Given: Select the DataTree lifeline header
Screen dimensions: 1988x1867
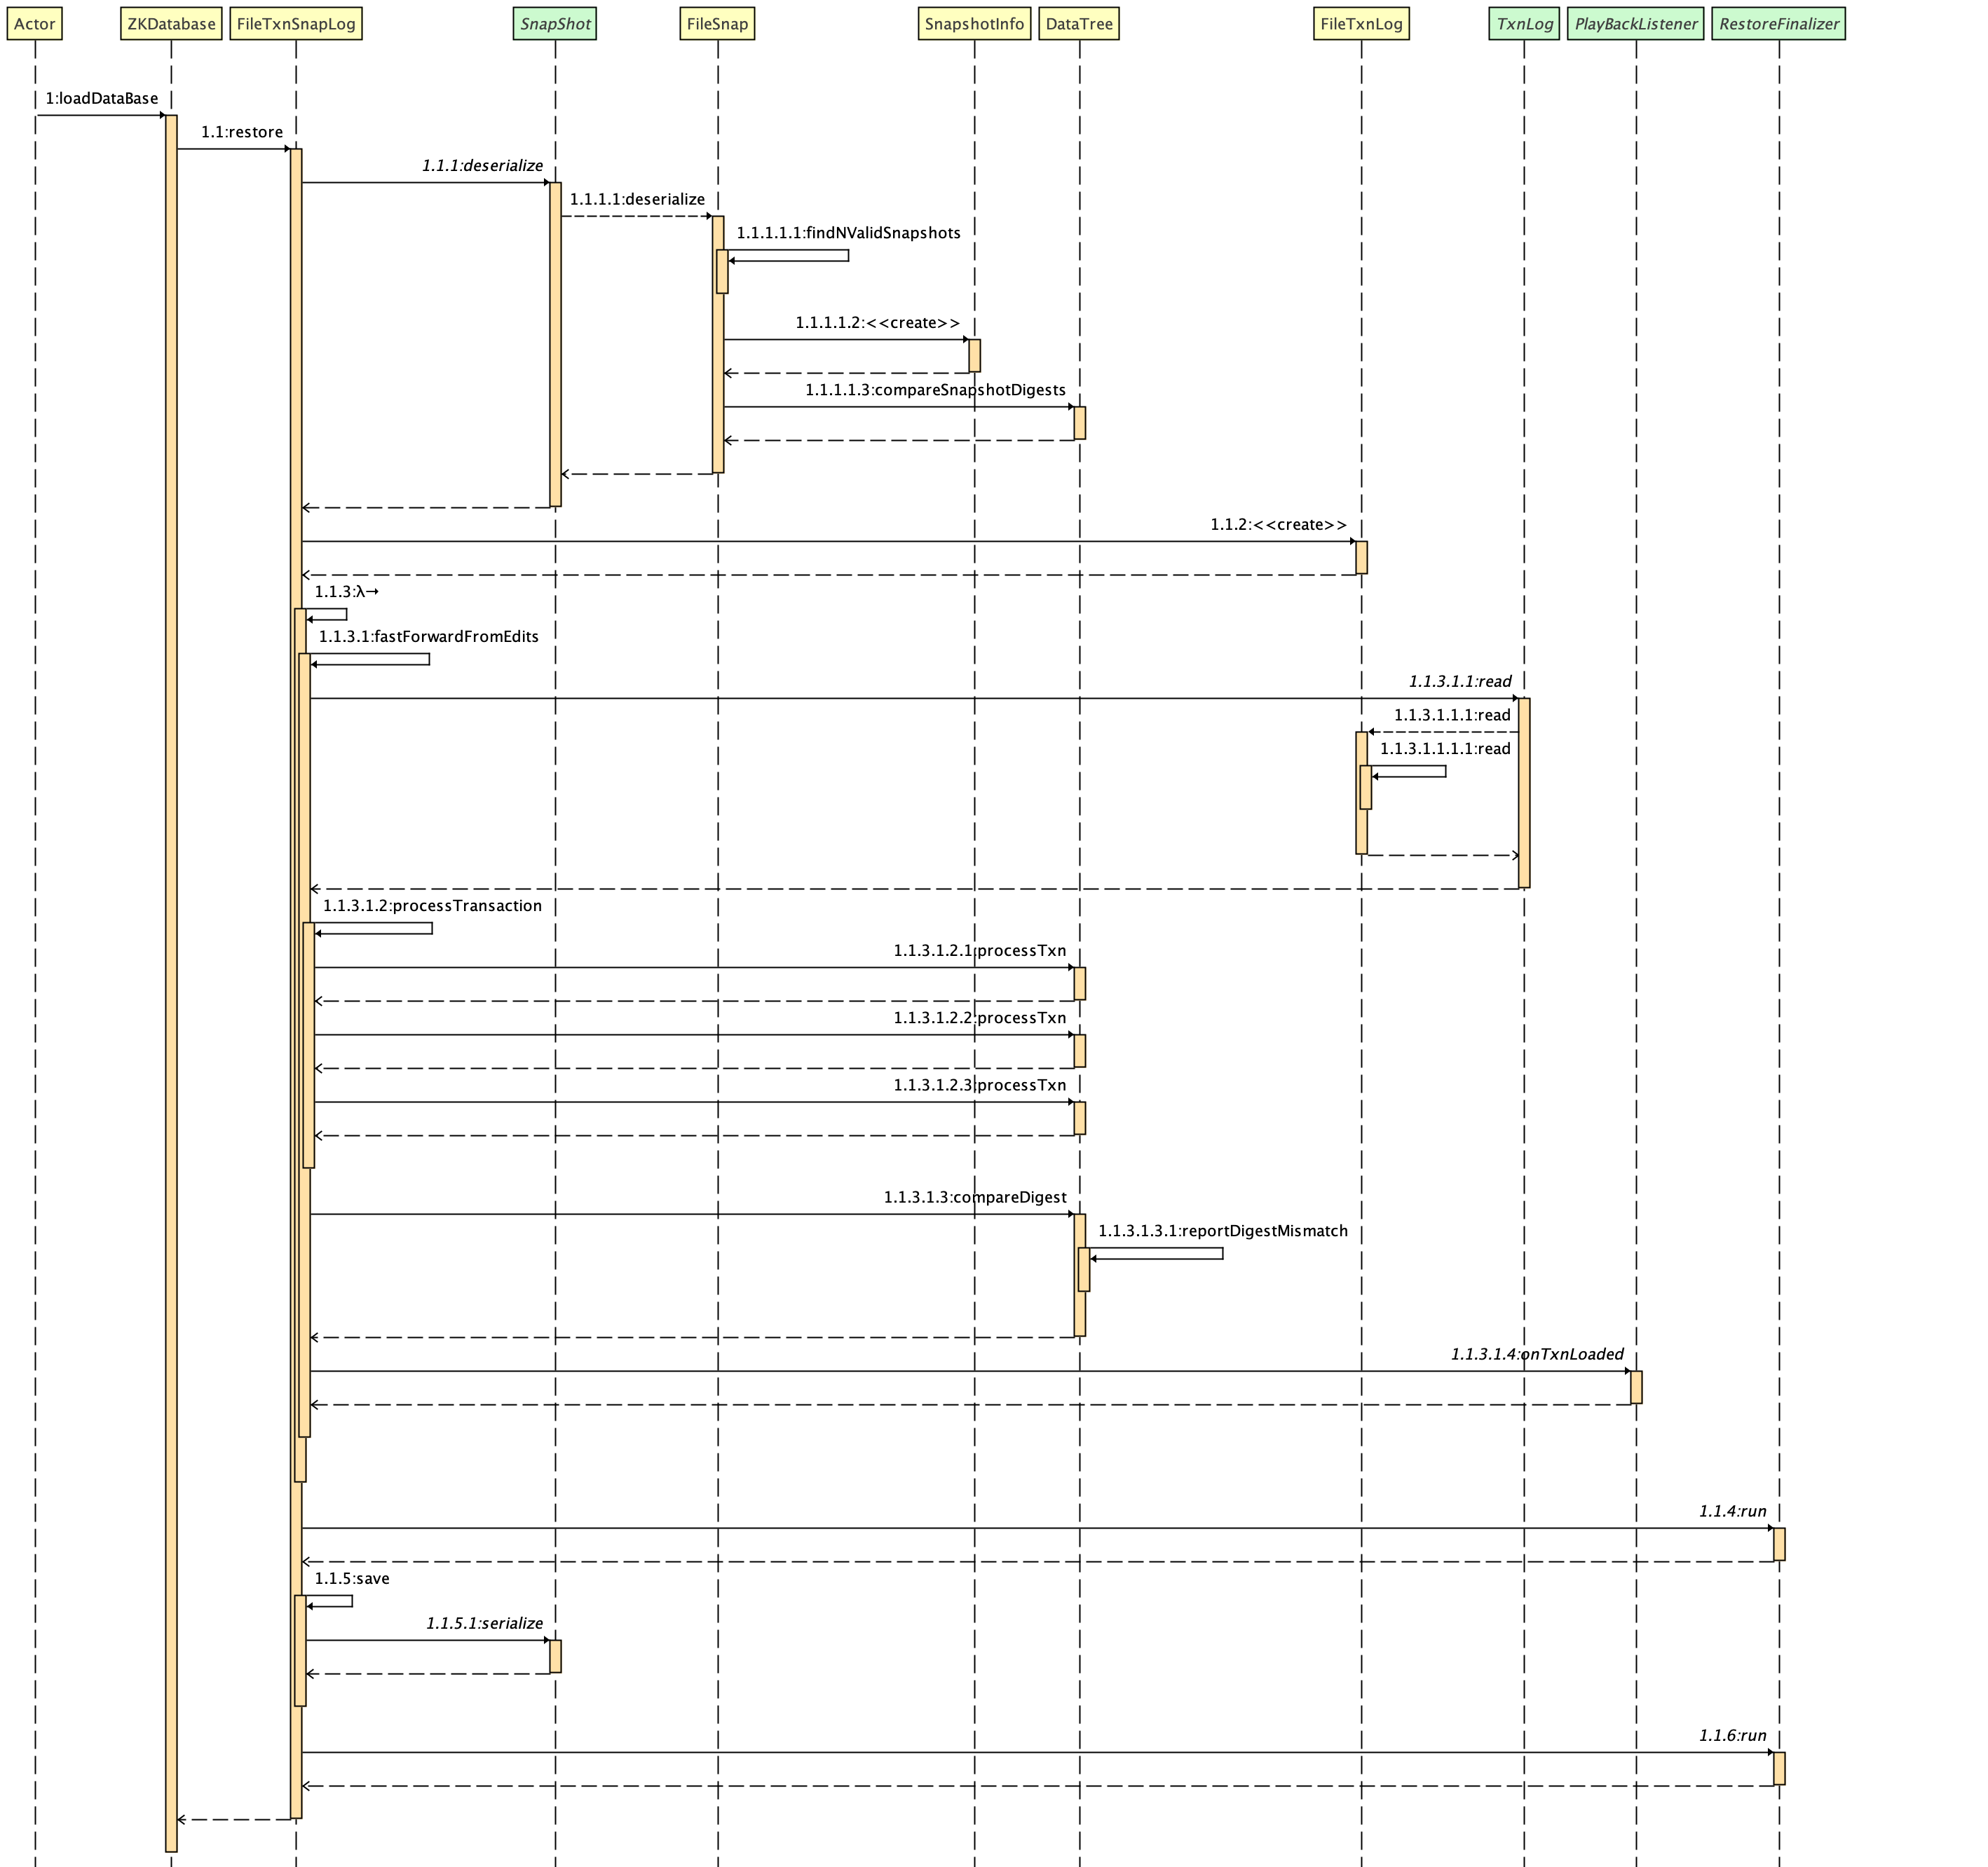Looking at the screenshot, I should pyautogui.click(x=1079, y=22).
